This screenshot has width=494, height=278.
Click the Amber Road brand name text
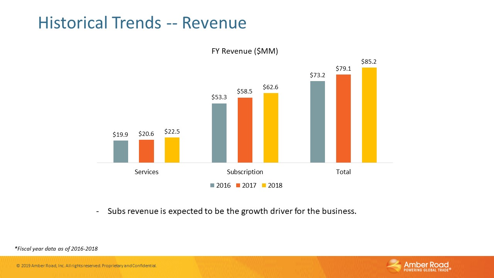click(x=426, y=264)
